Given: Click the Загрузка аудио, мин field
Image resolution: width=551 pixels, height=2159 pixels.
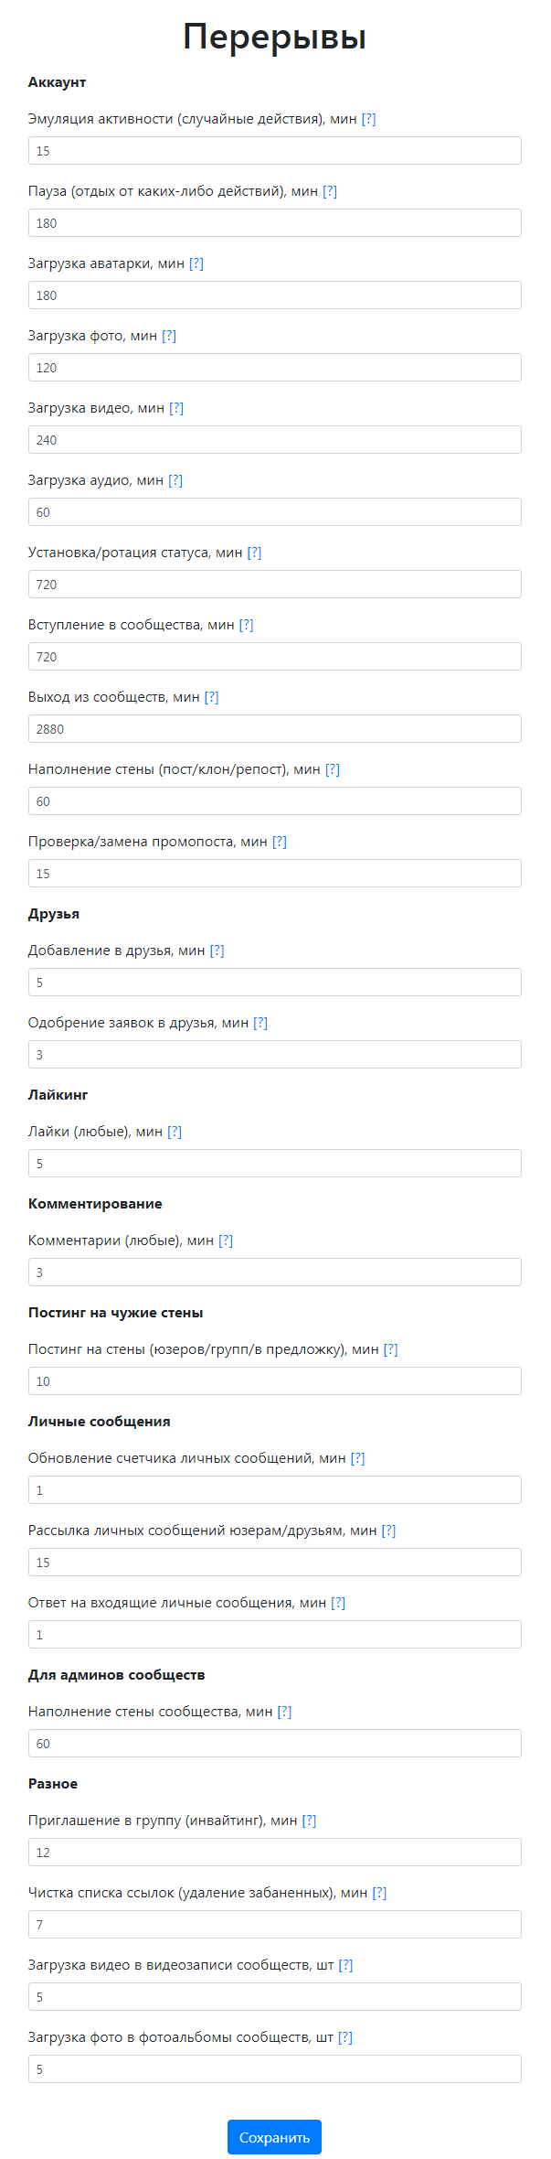Looking at the screenshot, I should (x=274, y=512).
